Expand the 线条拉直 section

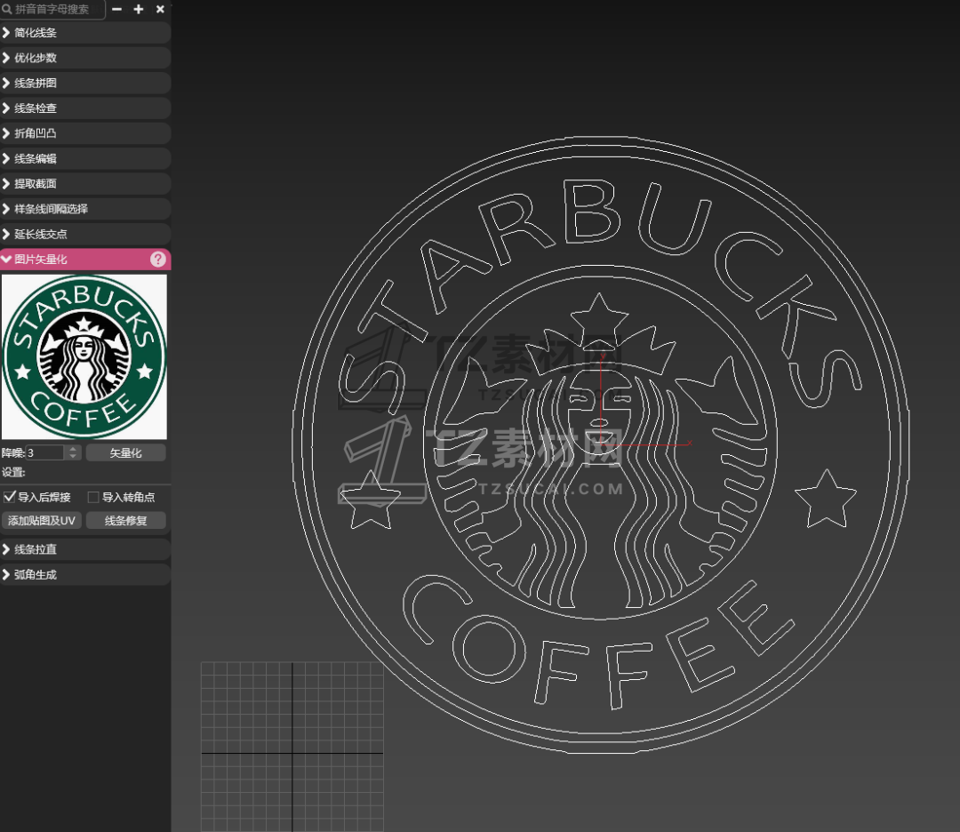pos(85,549)
